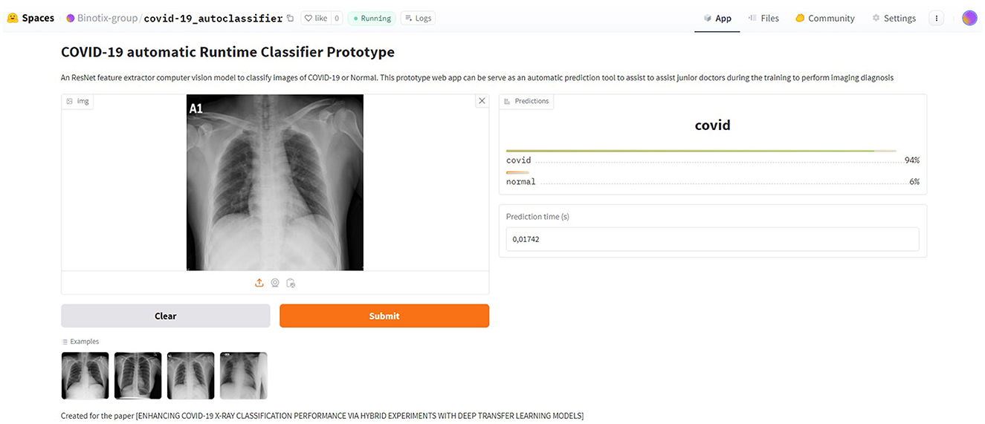Open the user profile avatar
Image resolution: width=985 pixels, height=424 pixels.
[969, 18]
